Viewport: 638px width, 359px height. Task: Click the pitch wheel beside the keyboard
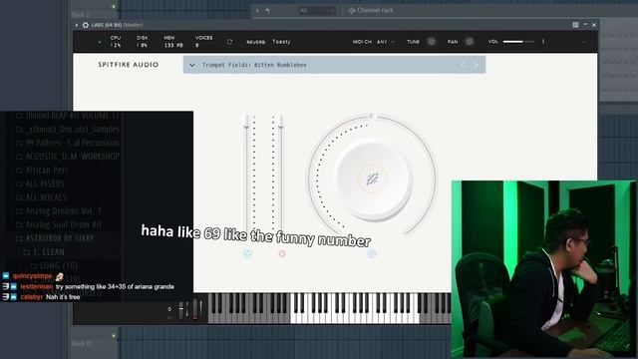tap(181, 310)
